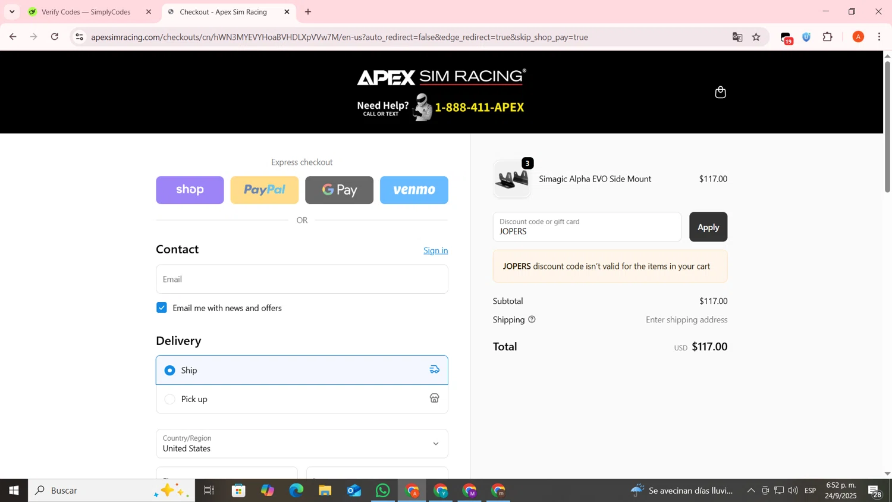Reload the checkout page
The width and height of the screenshot is (892, 502).
[x=55, y=37]
